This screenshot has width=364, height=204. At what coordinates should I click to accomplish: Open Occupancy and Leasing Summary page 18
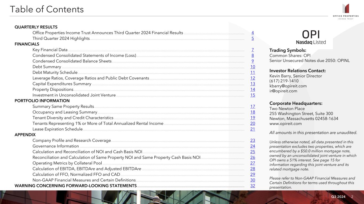pyautogui.click(x=253, y=112)
